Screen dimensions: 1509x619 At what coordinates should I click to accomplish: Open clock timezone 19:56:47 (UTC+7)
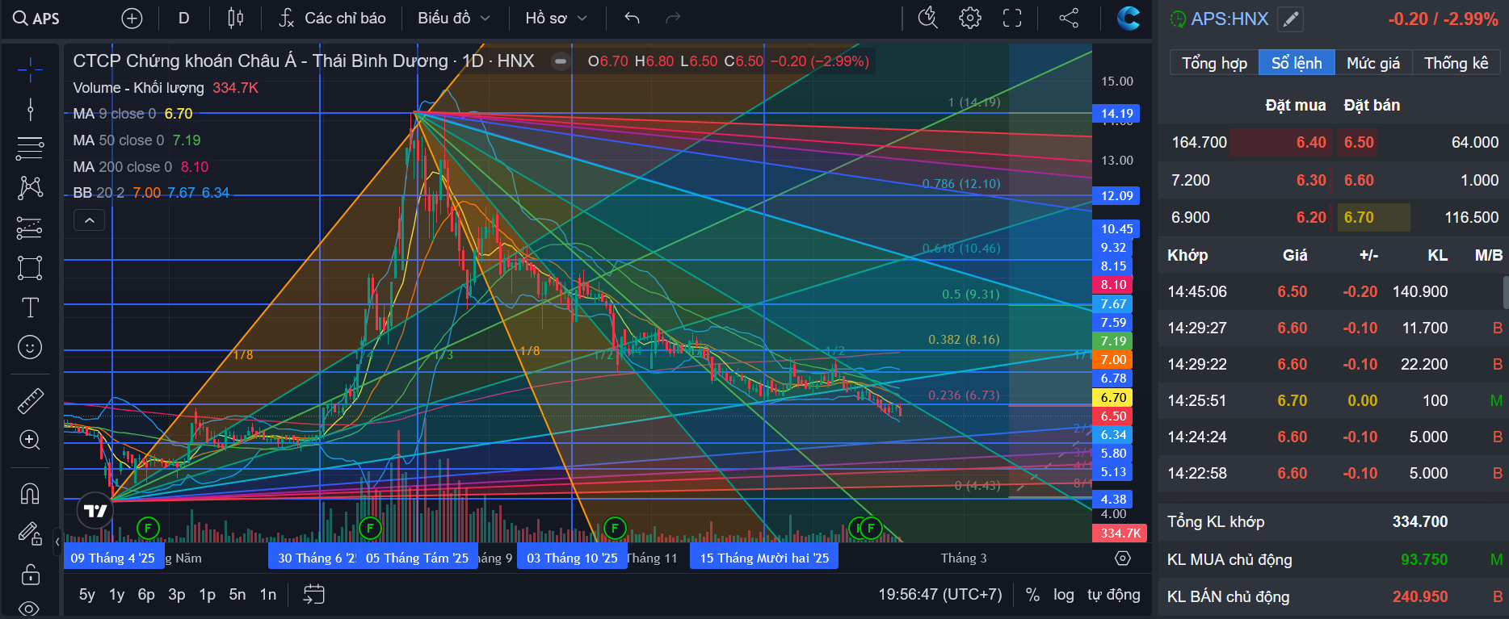pos(939,595)
